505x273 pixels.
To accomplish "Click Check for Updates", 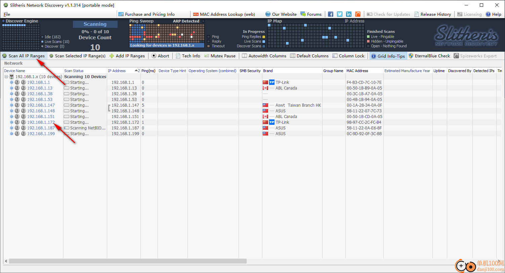I will click(388, 14).
